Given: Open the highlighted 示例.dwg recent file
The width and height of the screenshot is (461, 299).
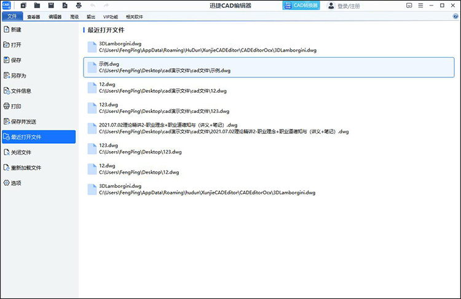Looking at the screenshot, I should click(x=269, y=68).
